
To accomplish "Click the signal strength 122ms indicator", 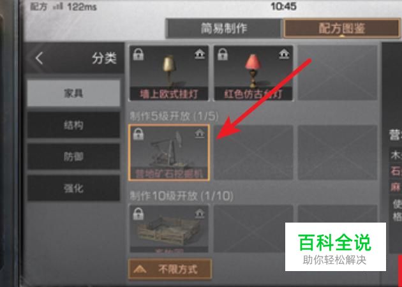I will (x=75, y=6).
